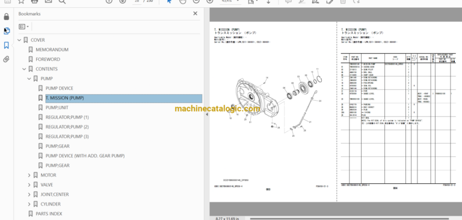462x220 pixels.
Task: Open the REGULATOR;PUMP (1) bookmark
Action: point(67,118)
